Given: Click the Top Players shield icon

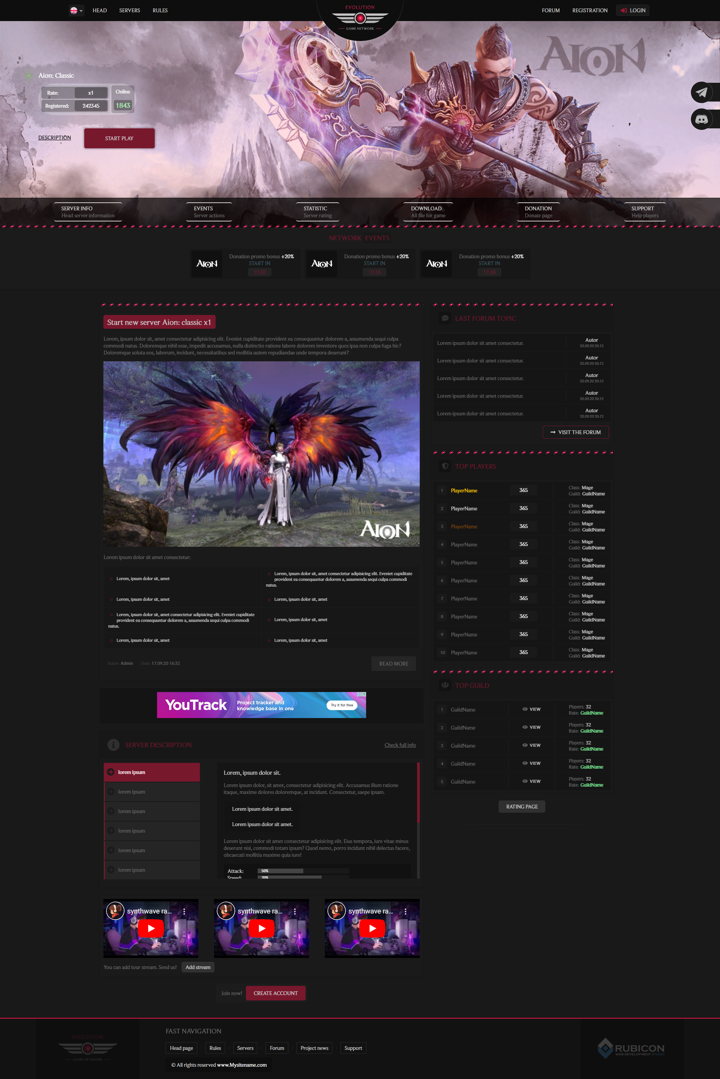Looking at the screenshot, I should (445, 466).
